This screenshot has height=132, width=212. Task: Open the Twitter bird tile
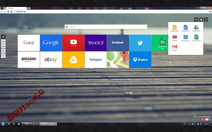pyautogui.click(x=140, y=43)
